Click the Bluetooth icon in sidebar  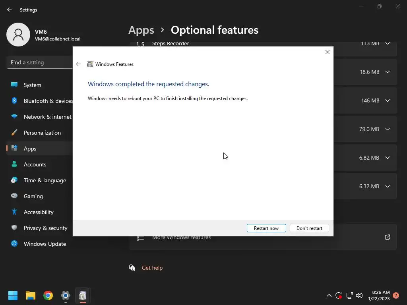click(14, 100)
